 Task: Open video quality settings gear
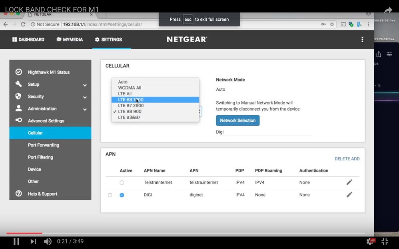(371, 241)
